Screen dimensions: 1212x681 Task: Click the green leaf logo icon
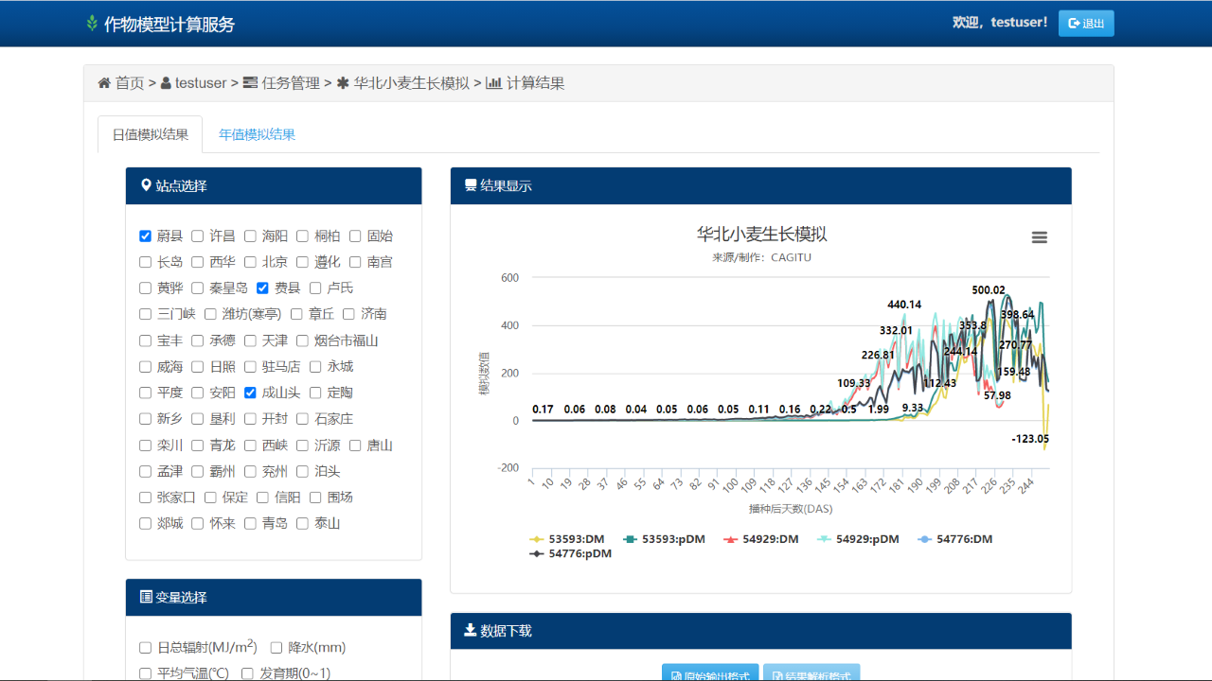click(x=92, y=24)
